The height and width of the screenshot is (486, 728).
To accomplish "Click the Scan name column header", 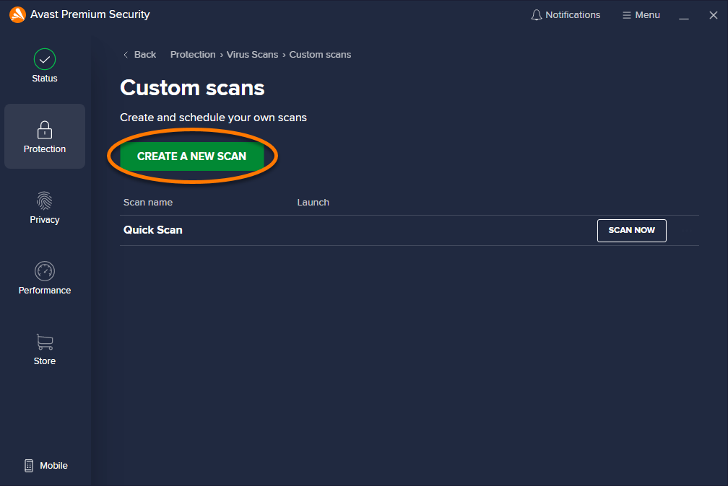I will coord(147,202).
